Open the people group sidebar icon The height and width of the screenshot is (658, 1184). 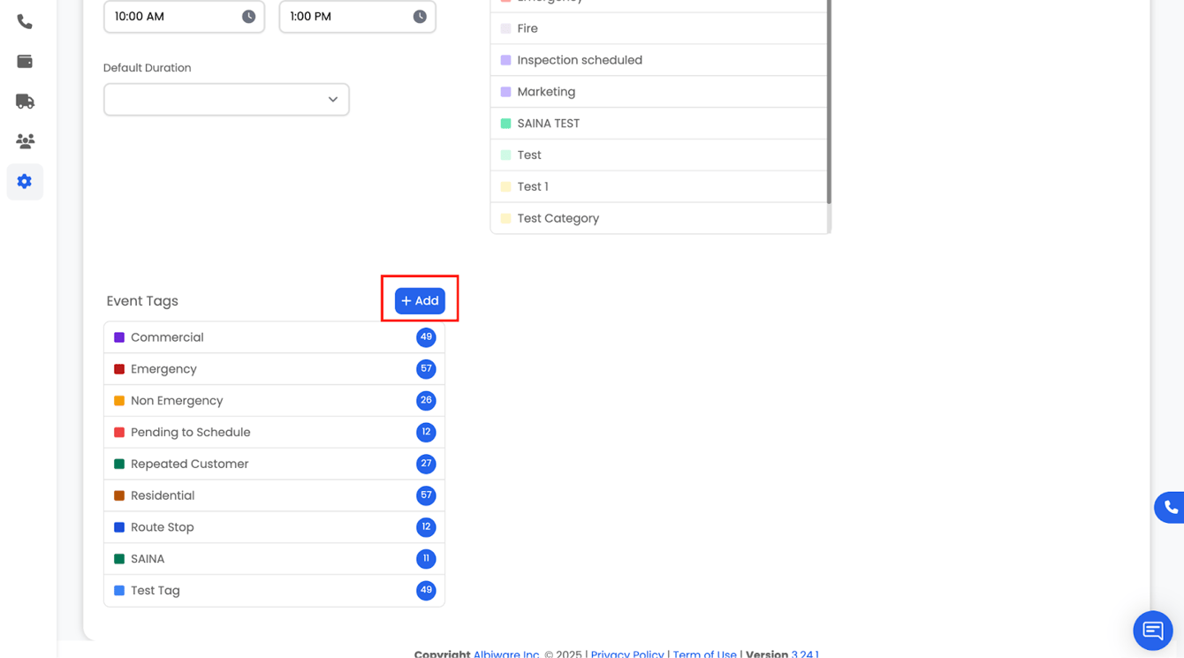(25, 141)
